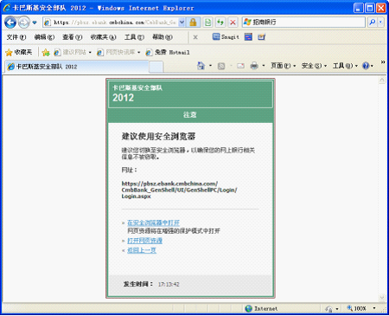Click the browser Back arrow button
Screen dimensions: 389x316
click(x=10, y=23)
